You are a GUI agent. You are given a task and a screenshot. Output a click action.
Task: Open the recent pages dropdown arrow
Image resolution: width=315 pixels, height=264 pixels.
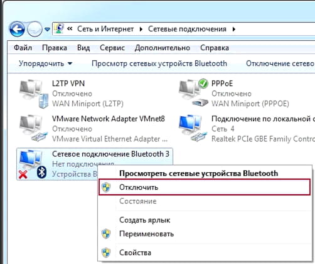48,30
